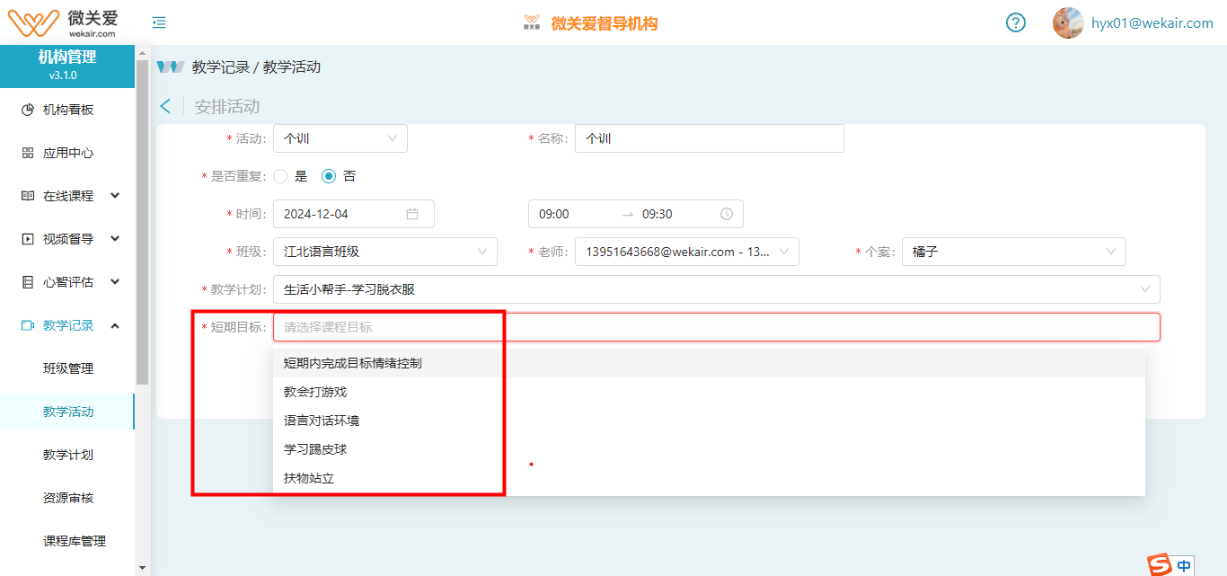Select the 是 radio for 是否重复

pyautogui.click(x=280, y=176)
